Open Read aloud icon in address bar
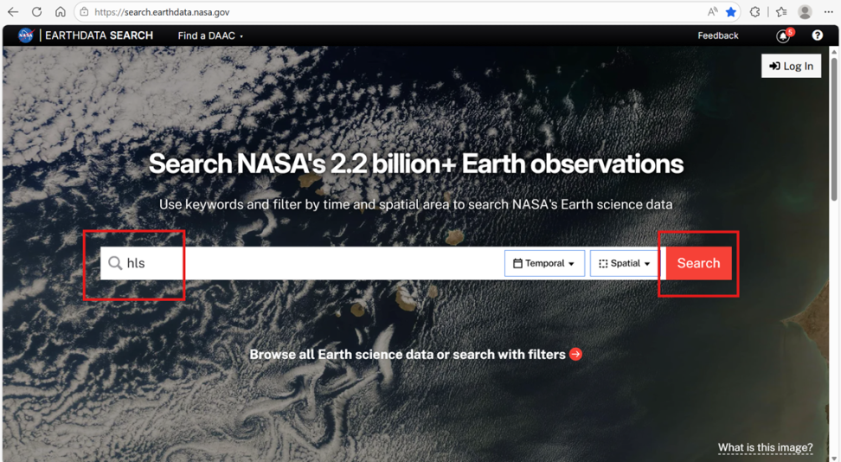 712,12
